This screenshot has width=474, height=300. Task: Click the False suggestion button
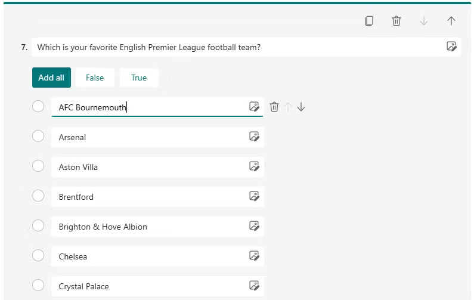pos(95,78)
